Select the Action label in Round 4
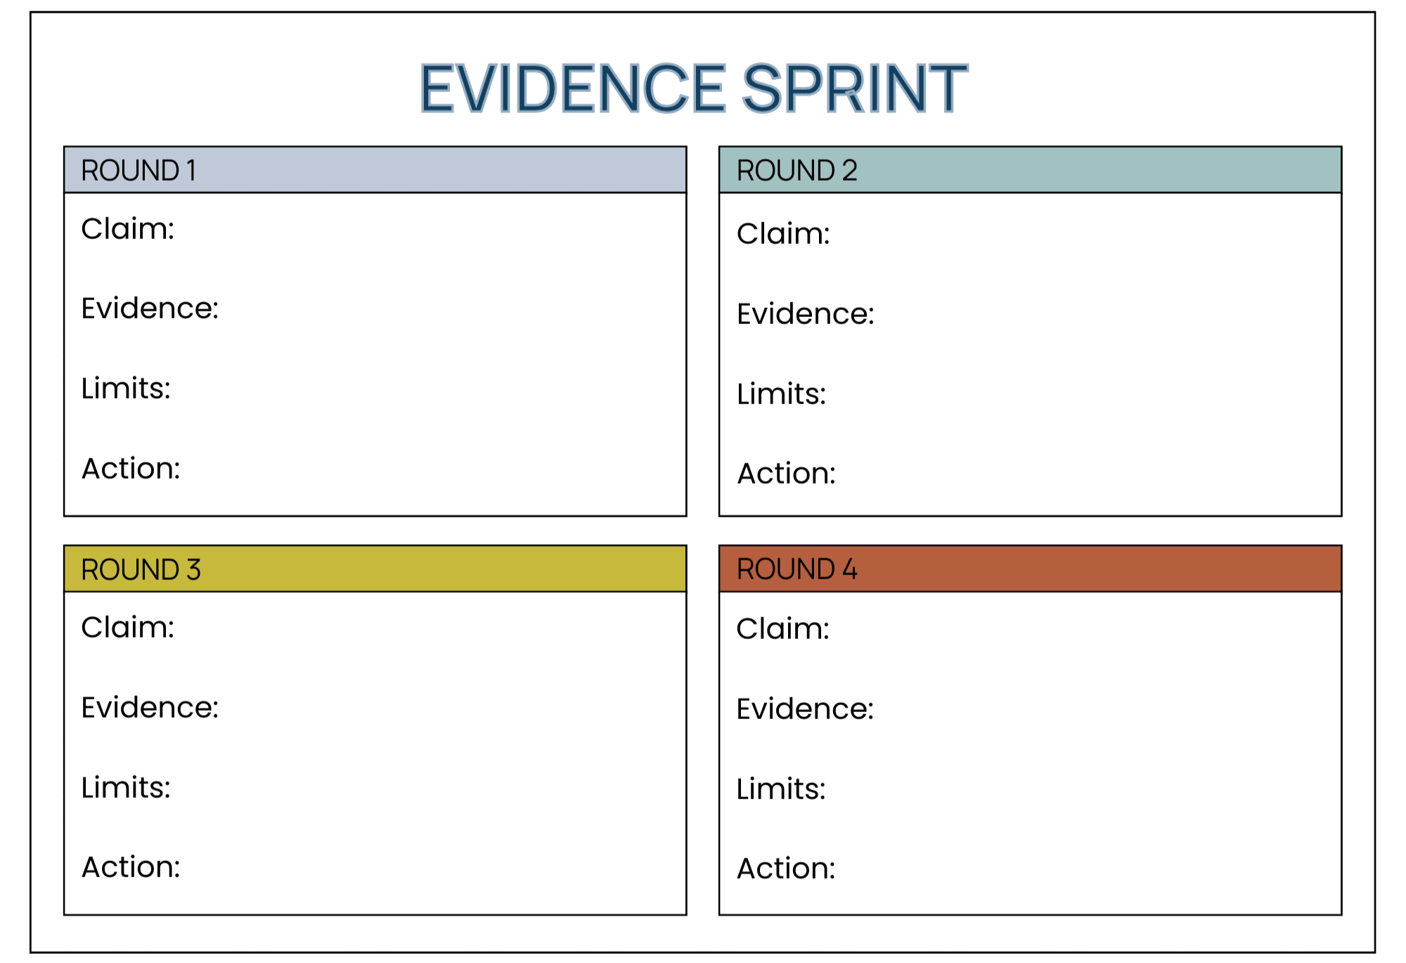Screen dimensions: 1406x963 [x=786, y=869]
